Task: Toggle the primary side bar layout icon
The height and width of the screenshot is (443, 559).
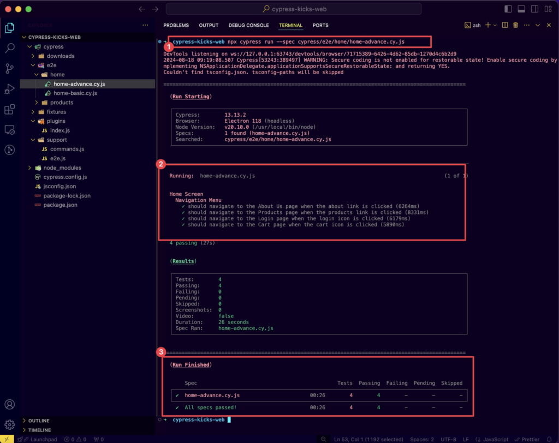Action: click(508, 9)
